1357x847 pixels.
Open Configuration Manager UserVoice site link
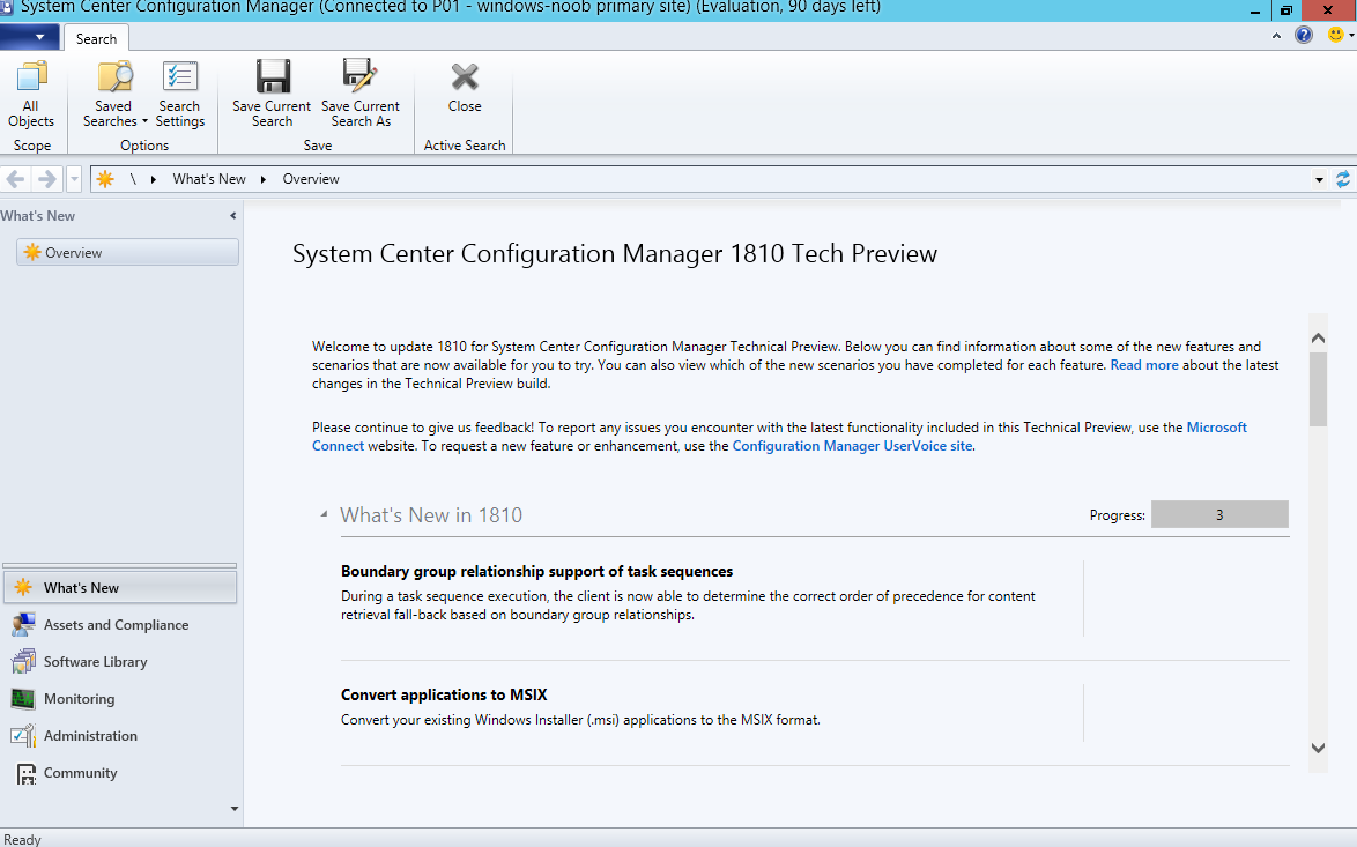point(852,446)
